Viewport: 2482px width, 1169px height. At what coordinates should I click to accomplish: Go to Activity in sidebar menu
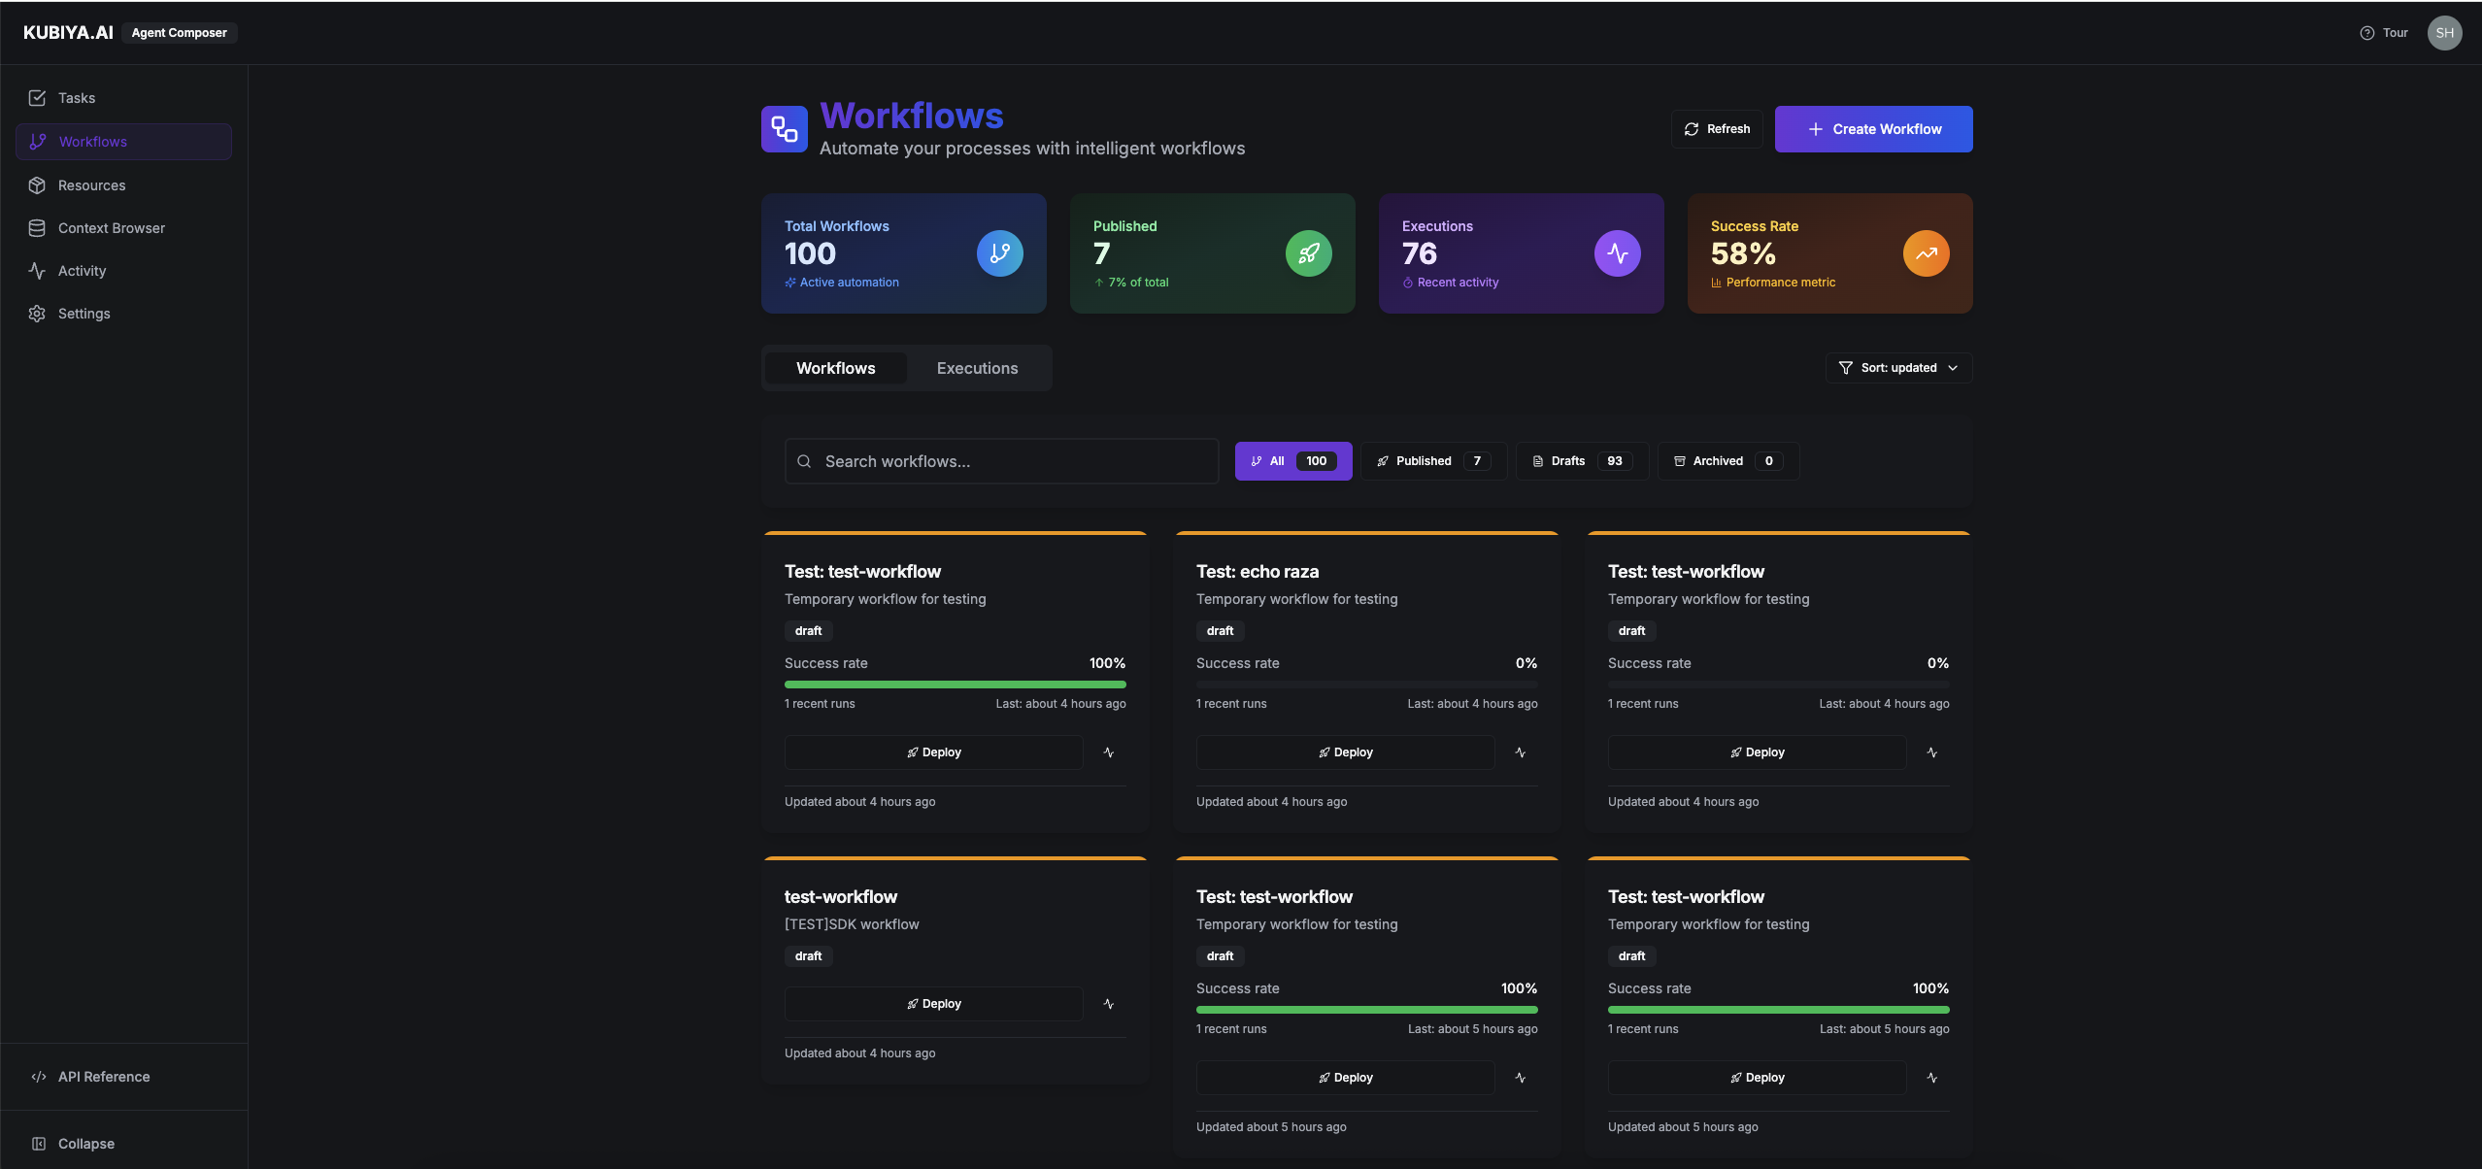pos(82,271)
